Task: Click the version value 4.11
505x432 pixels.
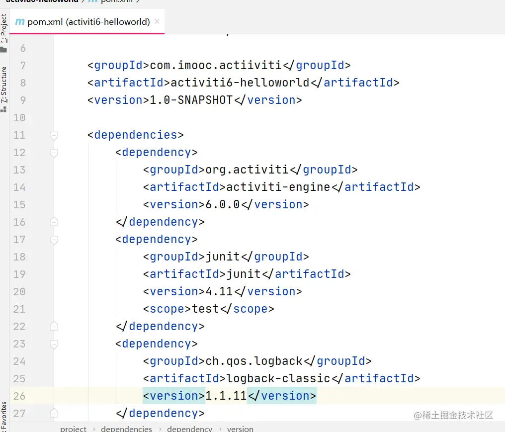Action: pyautogui.click(x=219, y=291)
